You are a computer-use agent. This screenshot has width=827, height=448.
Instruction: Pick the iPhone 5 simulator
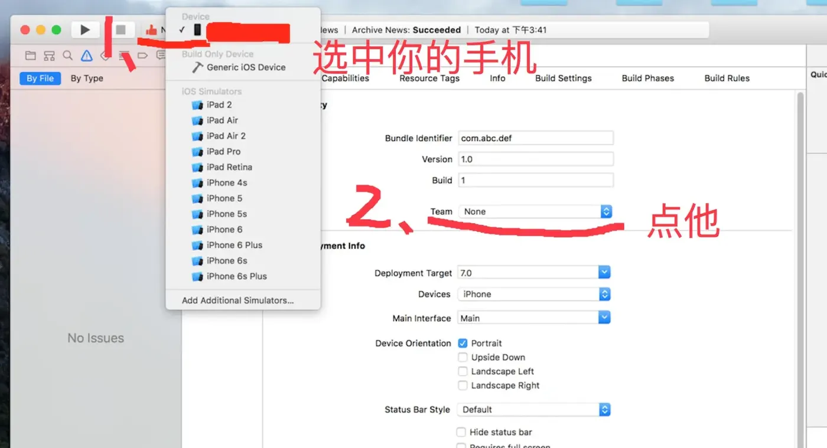click(243, 198)
